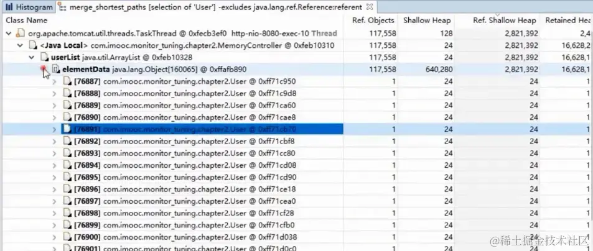Select User @ 0xff71cd08 row
Image resolution: width=593 pixels, height=251 pixels.
point(296,165)
